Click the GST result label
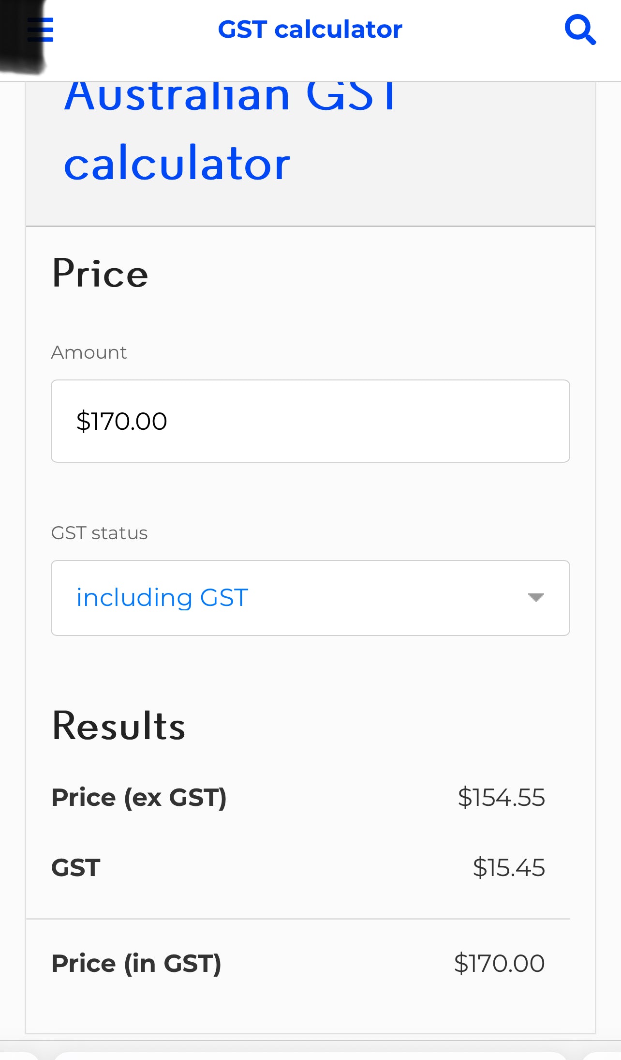The width and height of the screenshot is (621, 1060). pos(76,867)
